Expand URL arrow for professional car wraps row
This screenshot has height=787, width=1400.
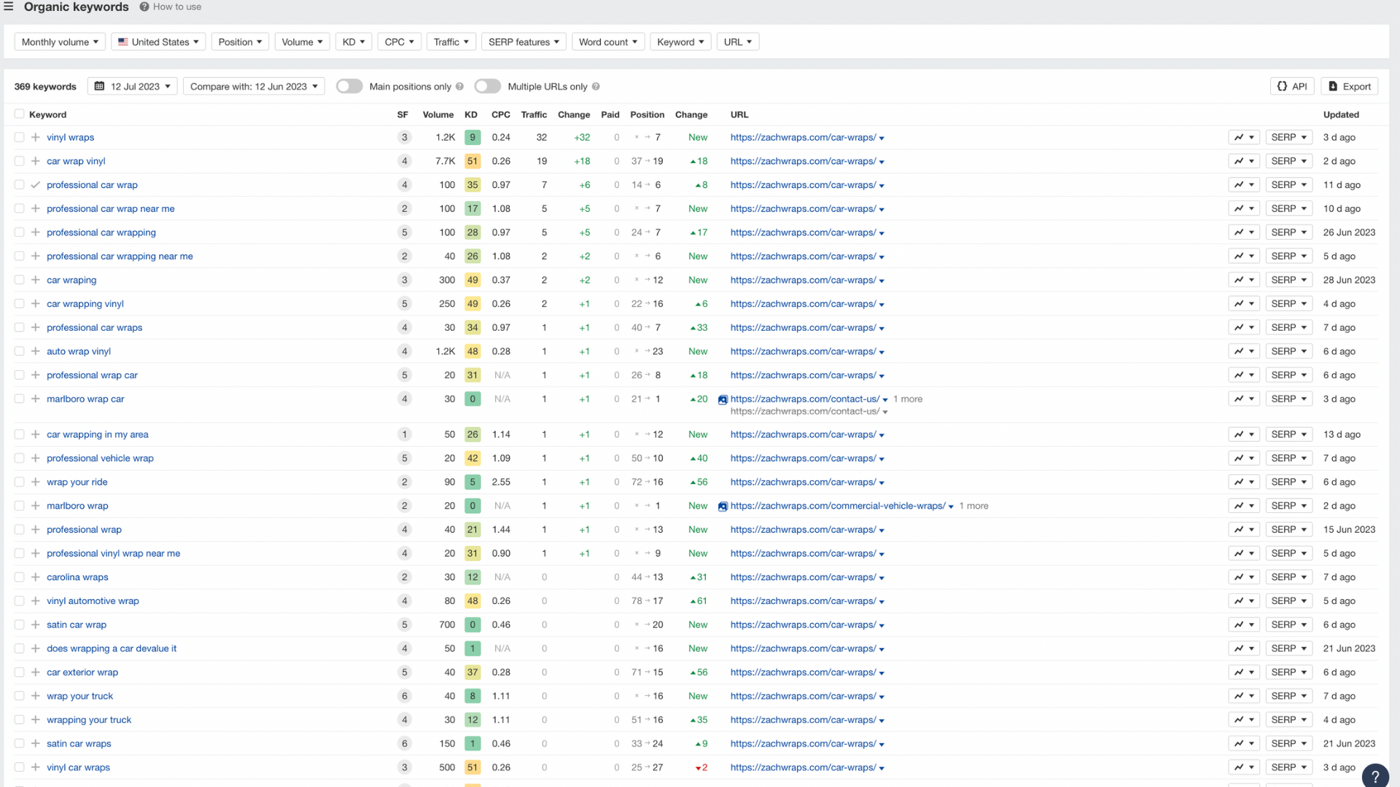pos(882,329)
